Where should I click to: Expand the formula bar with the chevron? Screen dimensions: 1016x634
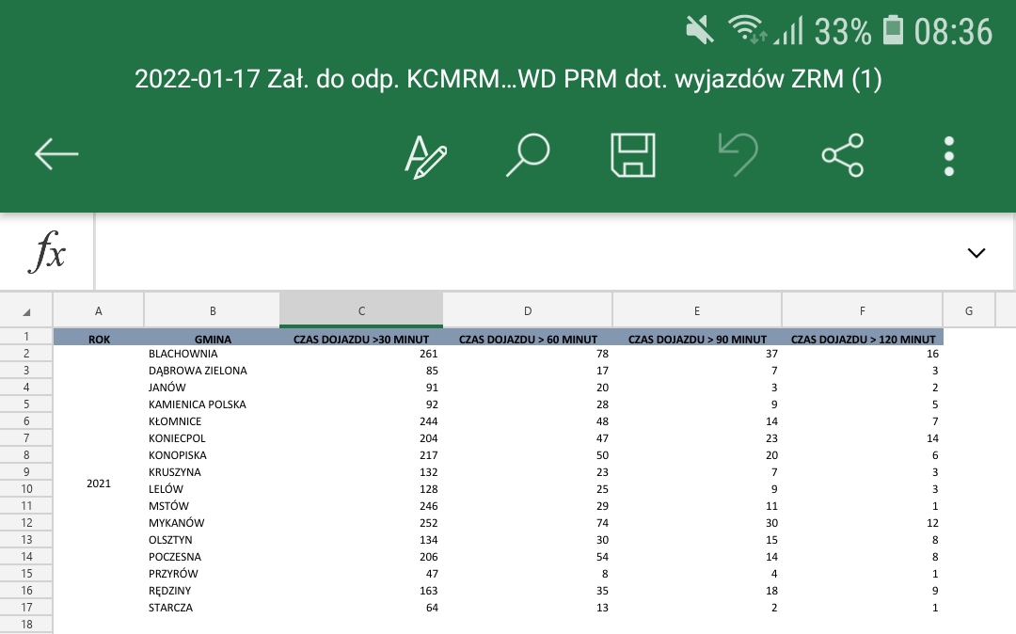coord(976,252)
